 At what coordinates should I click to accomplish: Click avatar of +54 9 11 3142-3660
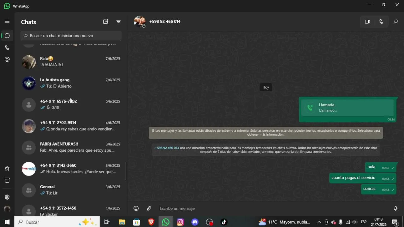pos(29,169)
